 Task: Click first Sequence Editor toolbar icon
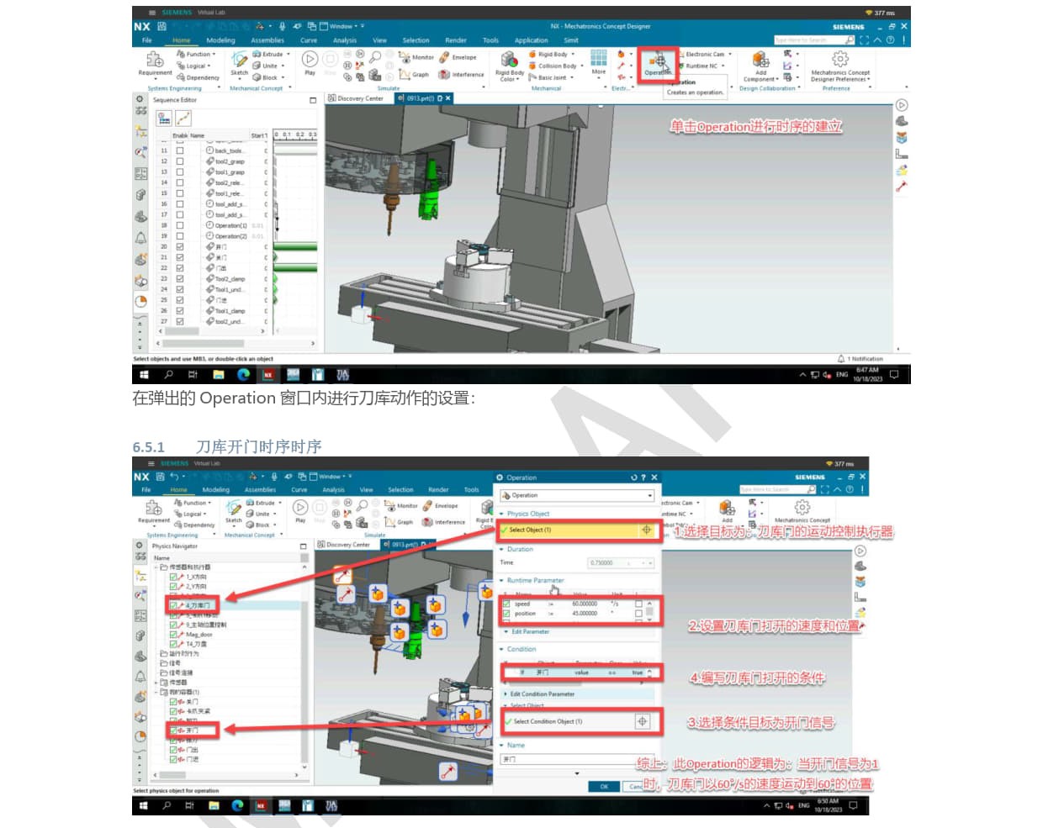(163, 119)
